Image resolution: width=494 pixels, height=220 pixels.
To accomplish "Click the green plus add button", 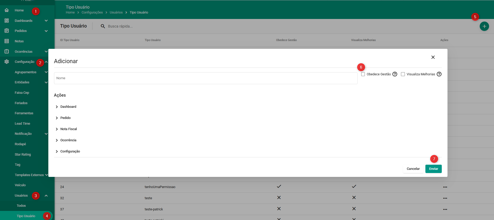I will pyautogui.click(x=484, y=26).
